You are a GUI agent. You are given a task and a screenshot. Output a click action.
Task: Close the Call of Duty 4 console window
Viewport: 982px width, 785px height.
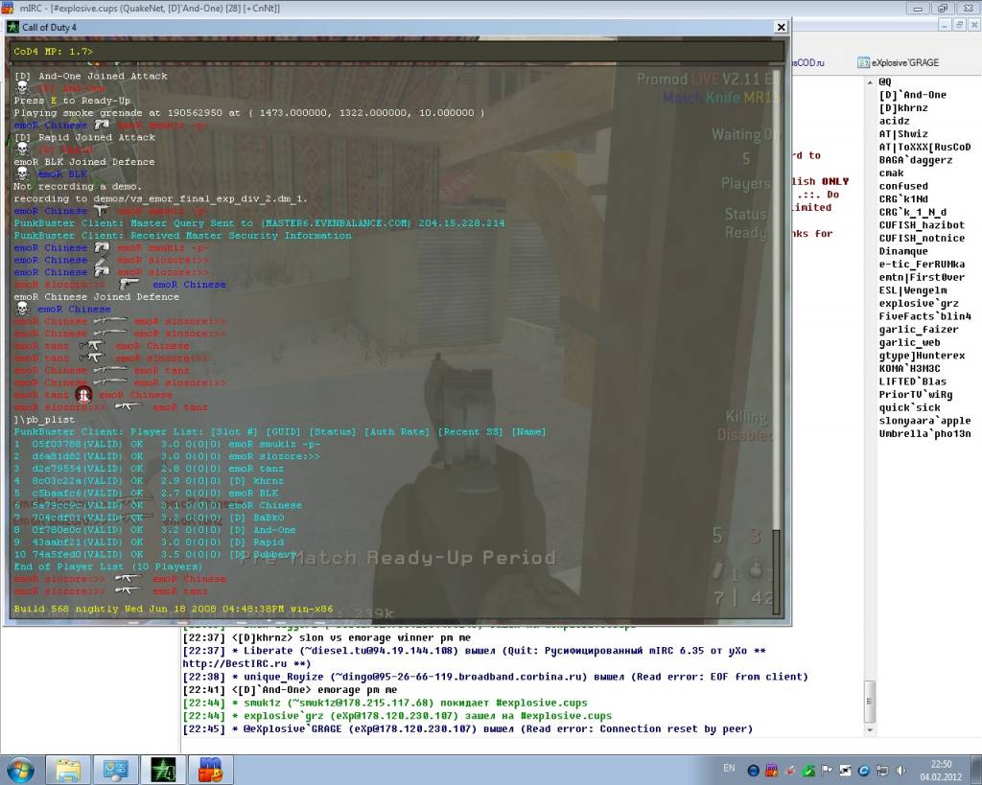point(781,27)
